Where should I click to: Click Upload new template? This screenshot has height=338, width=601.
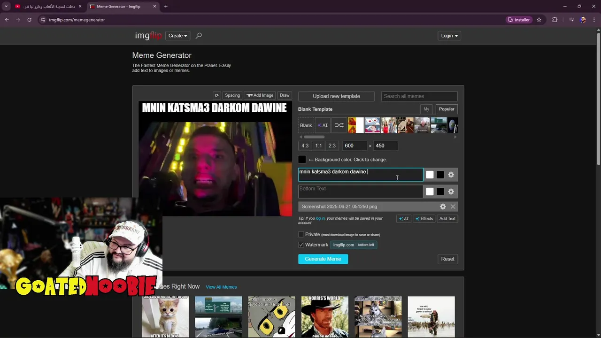coord(336,96)
